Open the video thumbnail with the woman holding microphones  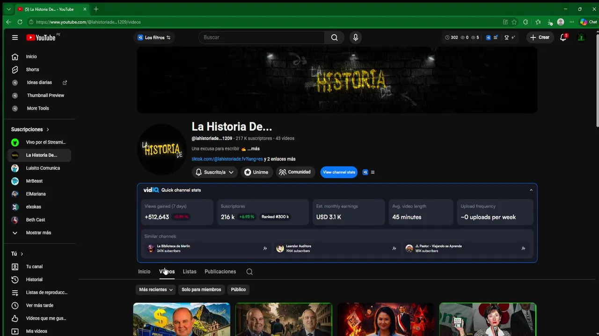[488, 320]
